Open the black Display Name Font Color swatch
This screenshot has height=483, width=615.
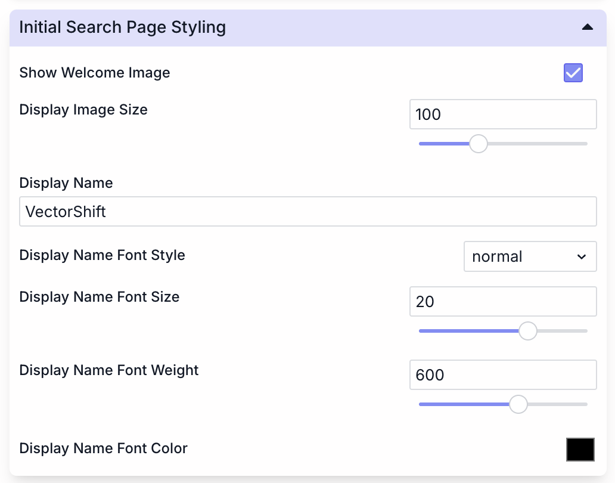coord(579,449)
